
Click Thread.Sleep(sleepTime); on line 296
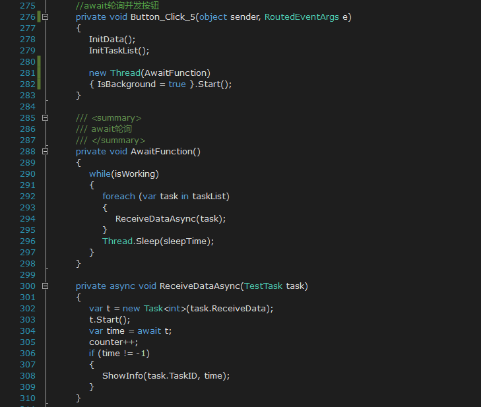158,241
